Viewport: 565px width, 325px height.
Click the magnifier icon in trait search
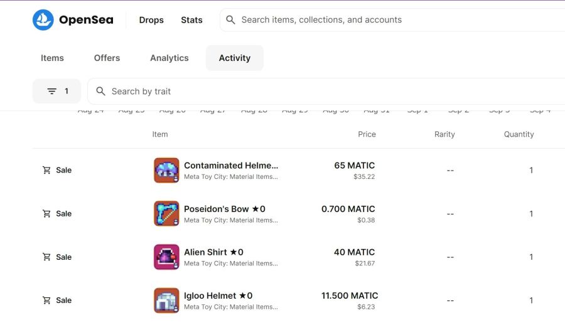click(101, 91)
